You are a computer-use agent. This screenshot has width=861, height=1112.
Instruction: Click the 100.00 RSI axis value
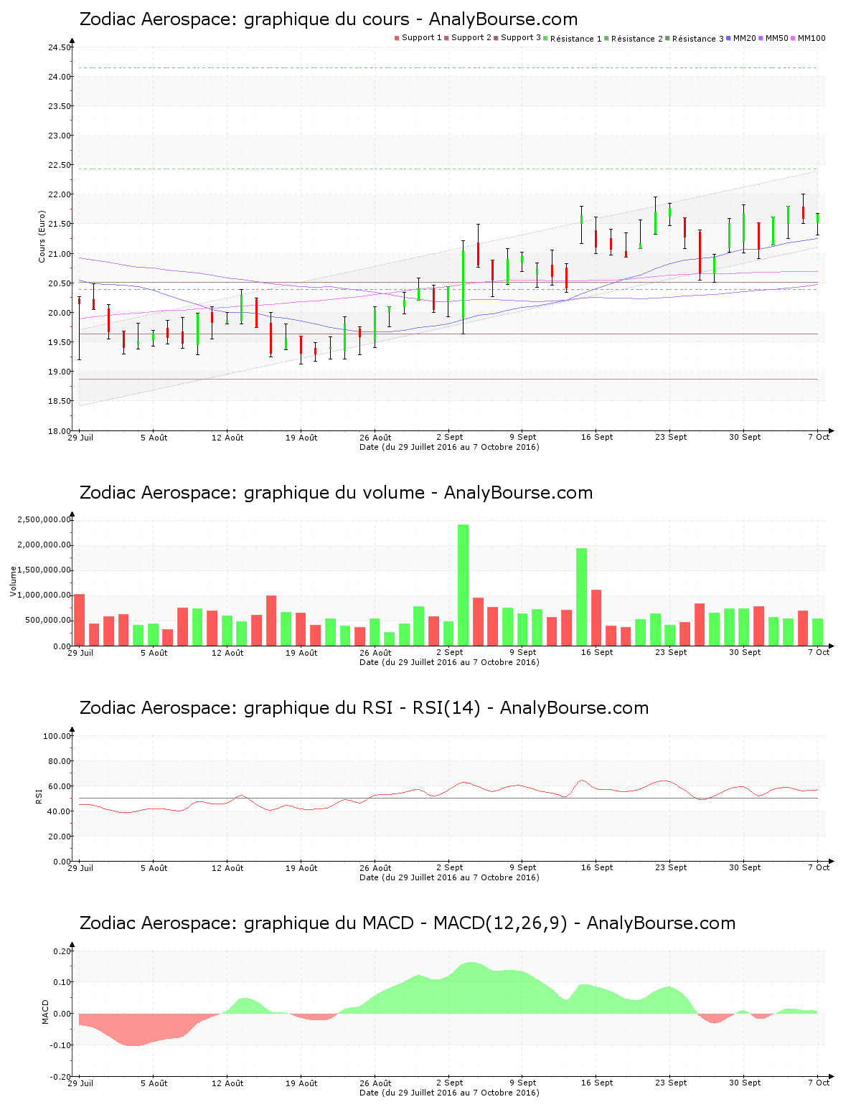point(57,736)
